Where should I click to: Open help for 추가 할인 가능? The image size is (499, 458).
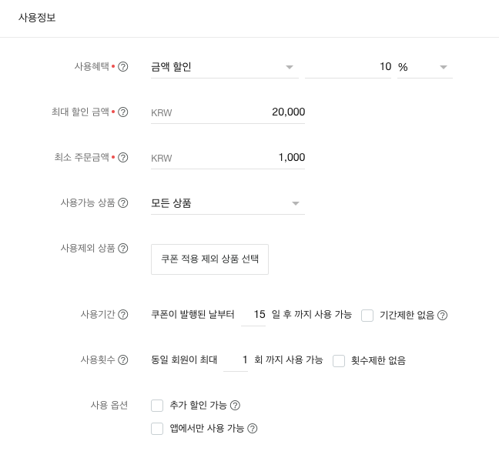click(236, 406)
